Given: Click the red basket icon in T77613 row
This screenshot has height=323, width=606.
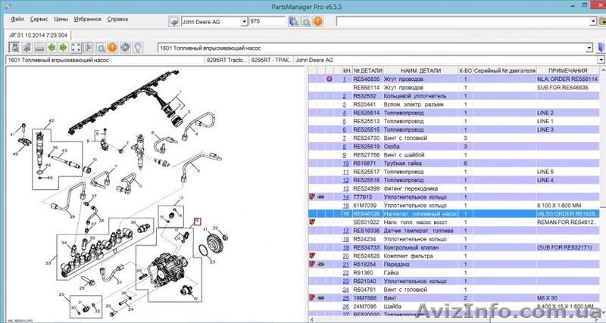Looking at the screenshot, I should tap(311, 196).
